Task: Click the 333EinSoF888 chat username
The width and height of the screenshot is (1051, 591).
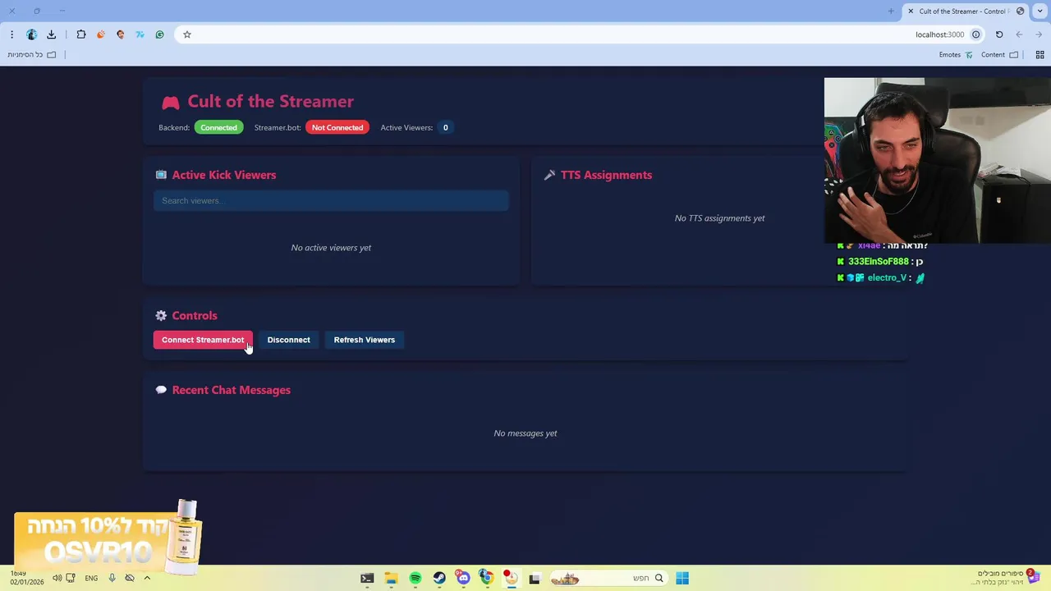Action: coord(878,262)
